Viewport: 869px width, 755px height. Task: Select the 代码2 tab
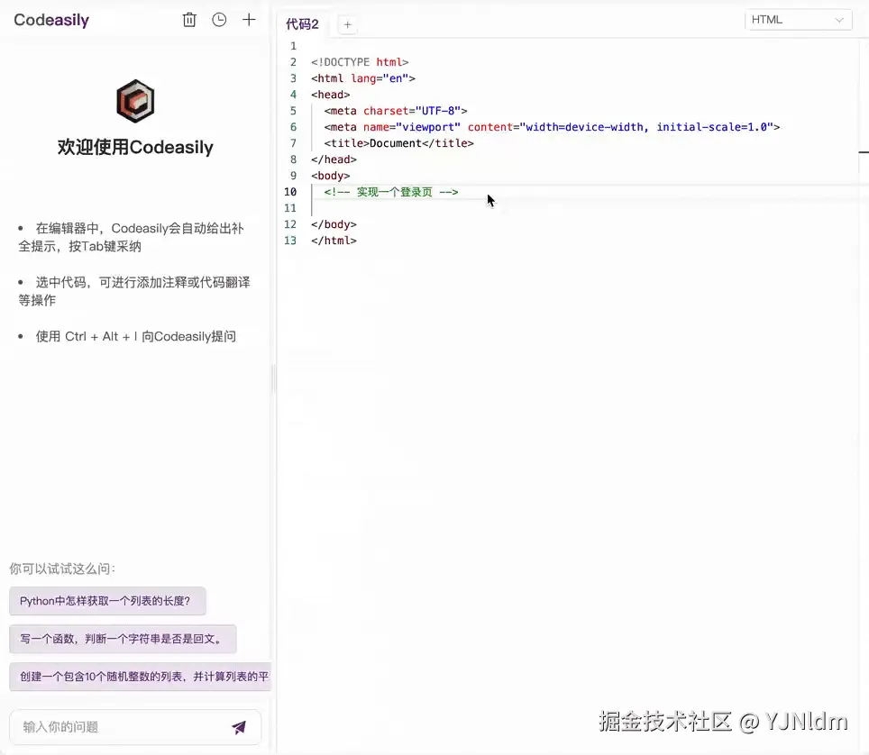302,24
